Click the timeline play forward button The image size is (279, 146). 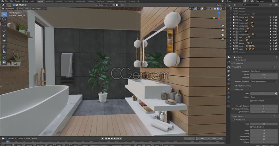[x=114, y=138]
